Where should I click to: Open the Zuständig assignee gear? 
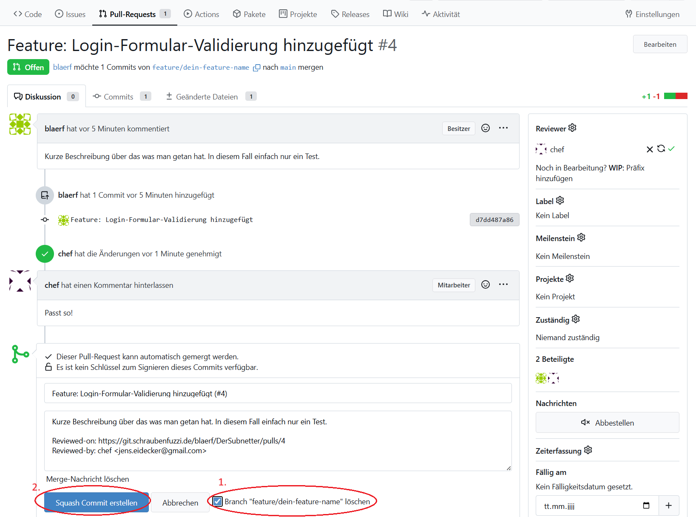coord(576,319)
